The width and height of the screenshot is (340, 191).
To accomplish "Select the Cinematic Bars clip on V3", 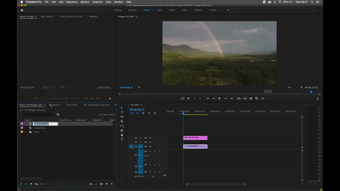I will [x=195, y=137].
